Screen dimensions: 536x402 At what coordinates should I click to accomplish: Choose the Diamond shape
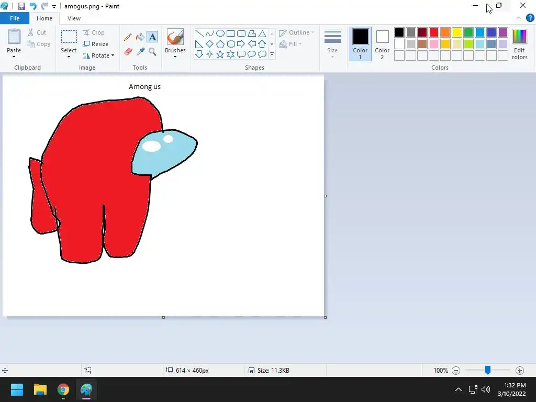click(209, 44)
